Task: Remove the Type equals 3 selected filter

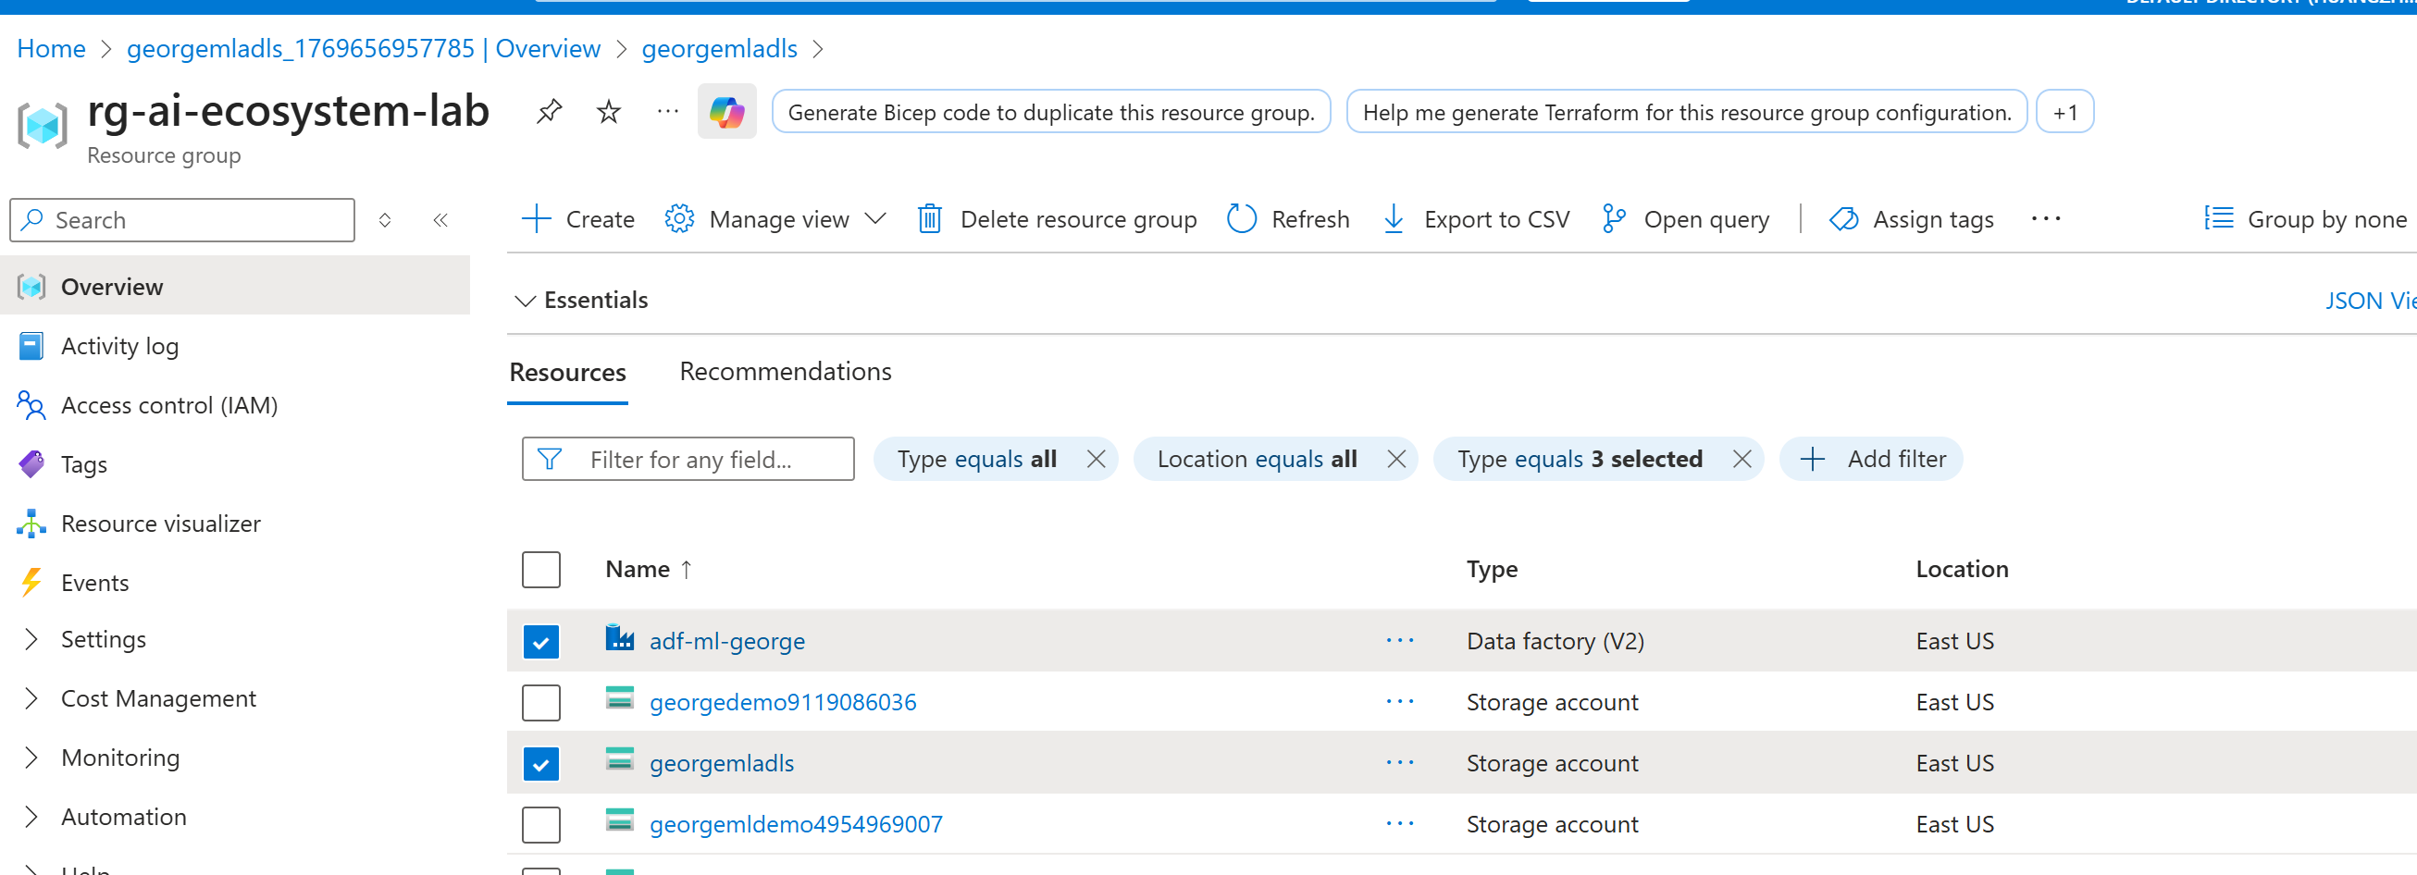Action: point(1741,459)
